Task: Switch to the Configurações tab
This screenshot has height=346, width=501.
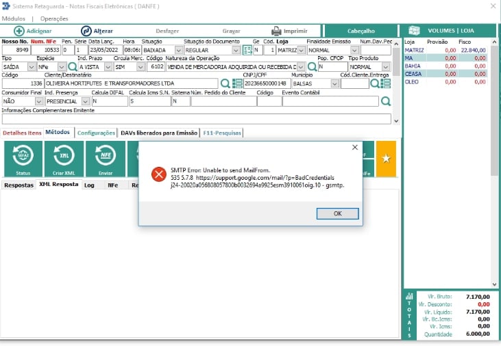Action: coord(96,133)
